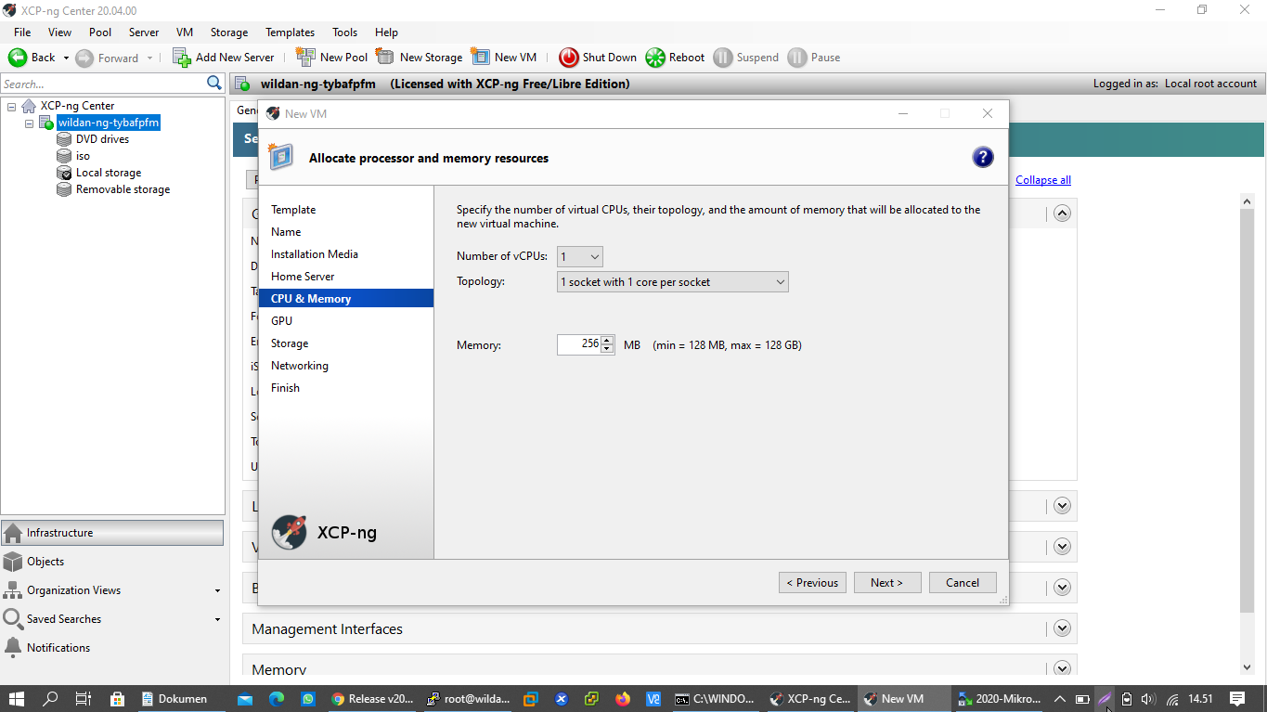Open wizard help via the blue question mark
This screenshot has height=712, width=1267.
(x=983, y=157)
